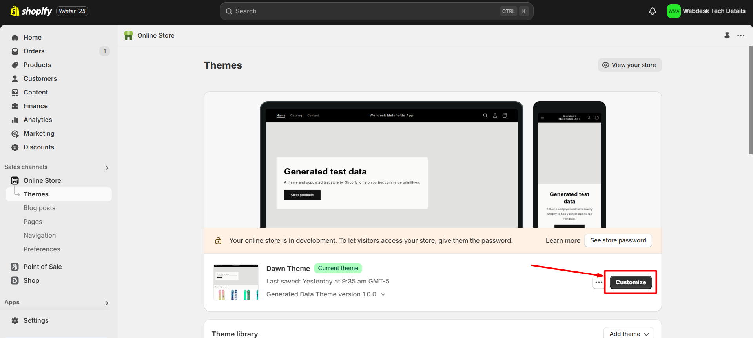Click the WMA account avatar

tap(674, 11)
